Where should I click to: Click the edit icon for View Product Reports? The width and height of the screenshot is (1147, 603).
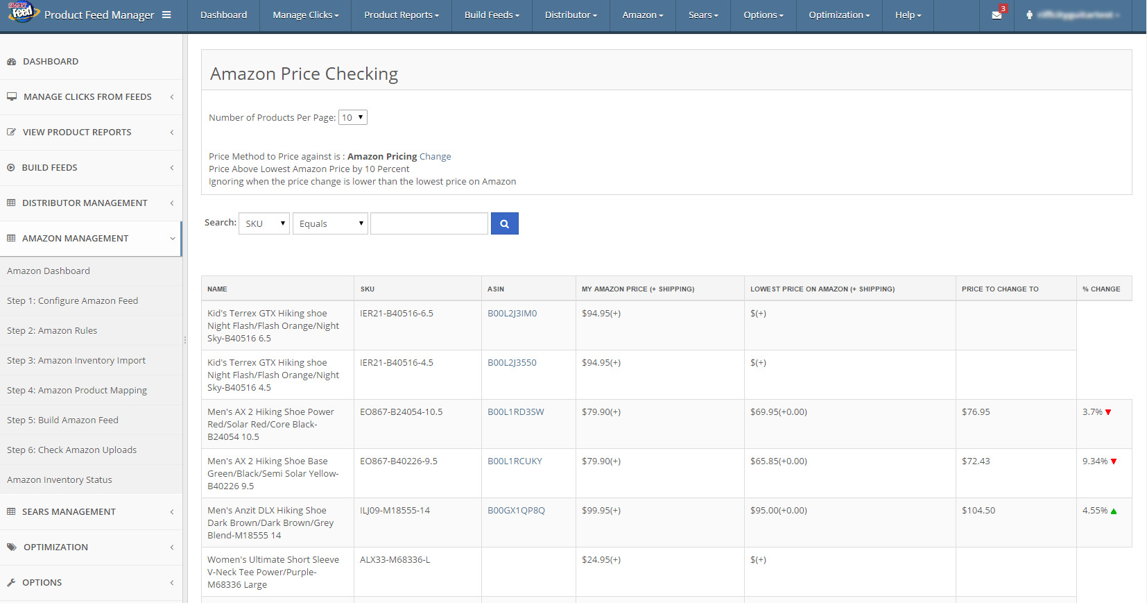click(x=12, y=133)
